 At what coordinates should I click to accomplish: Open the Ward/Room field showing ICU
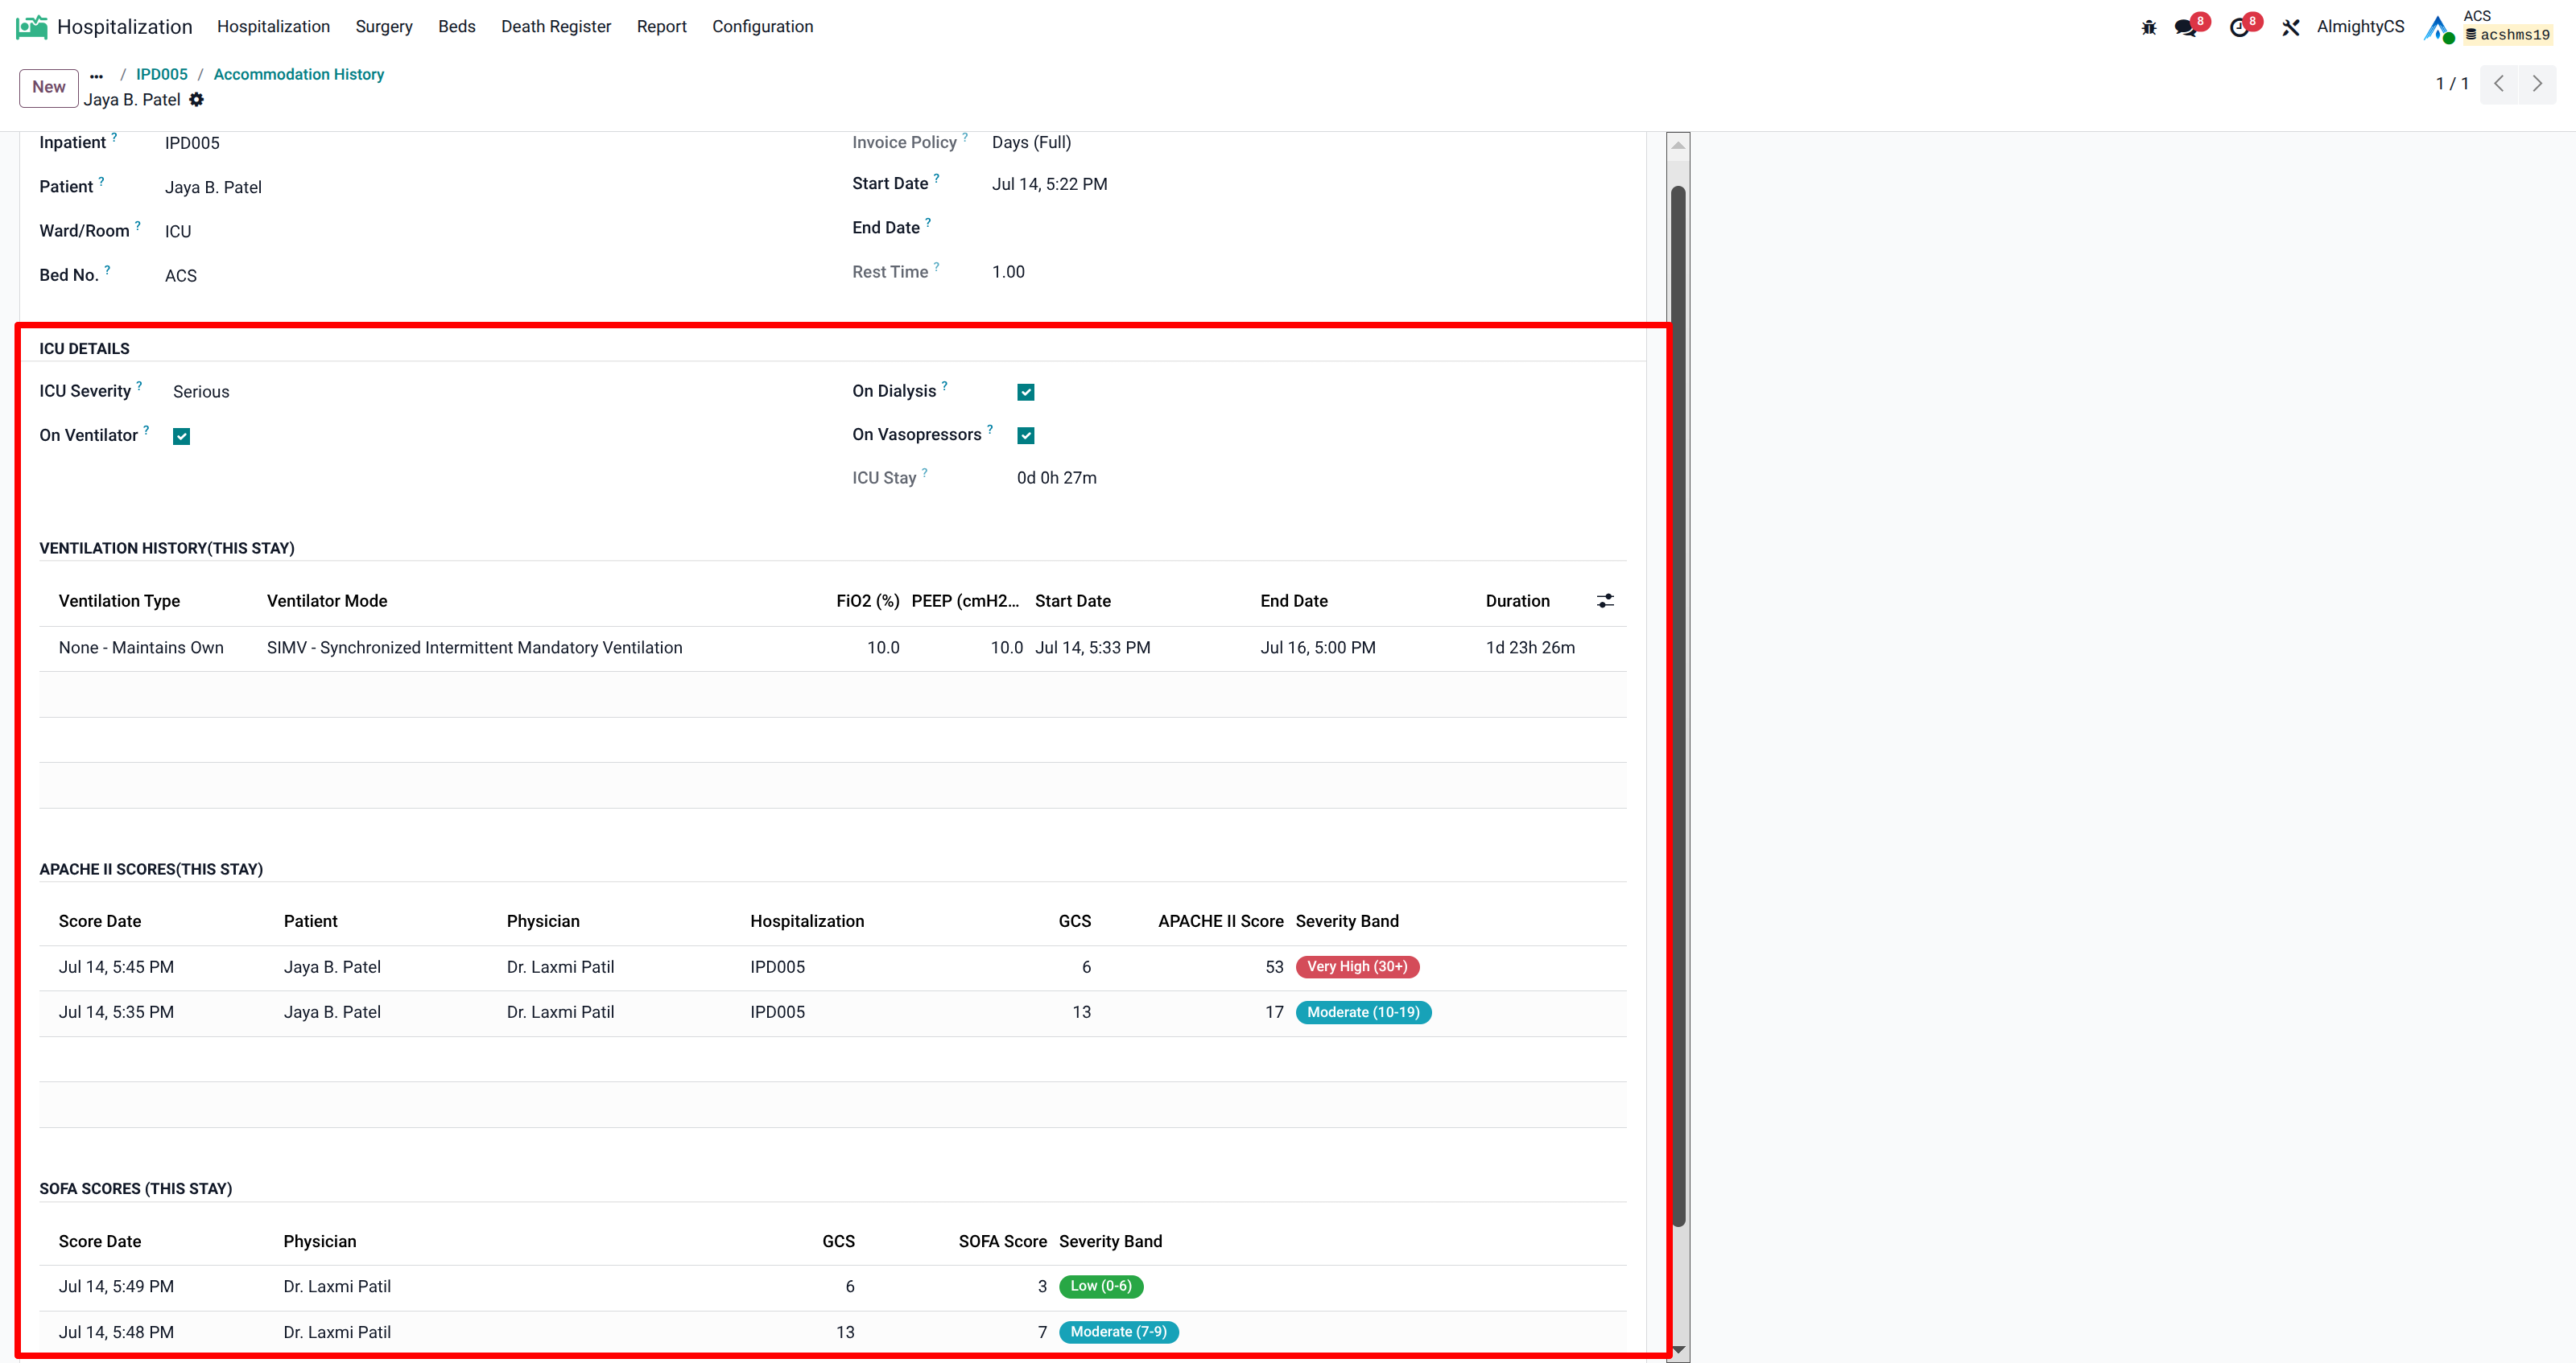tap(178, 232)
